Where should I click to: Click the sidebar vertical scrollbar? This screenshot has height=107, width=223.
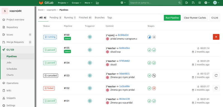35,57
